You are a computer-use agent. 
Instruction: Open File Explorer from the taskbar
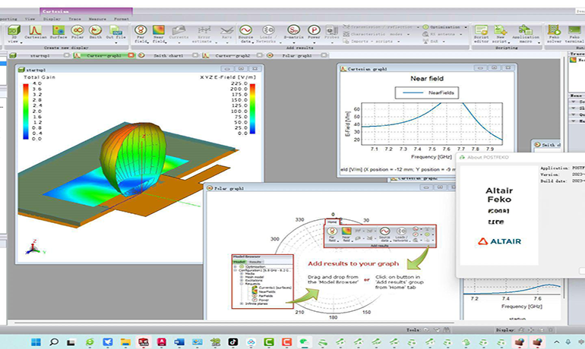[x=125, y=342]
